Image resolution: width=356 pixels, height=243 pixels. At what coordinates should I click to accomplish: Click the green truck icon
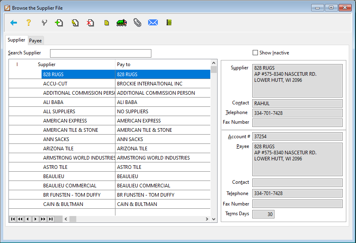point(122,23)
